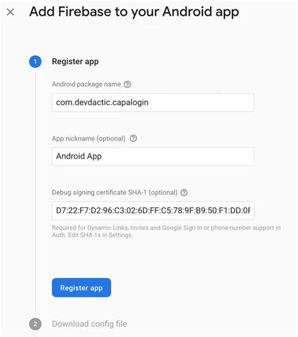298x337 pixels.
Task: Expand the Download config file step
Action: (x=89, y=324)
